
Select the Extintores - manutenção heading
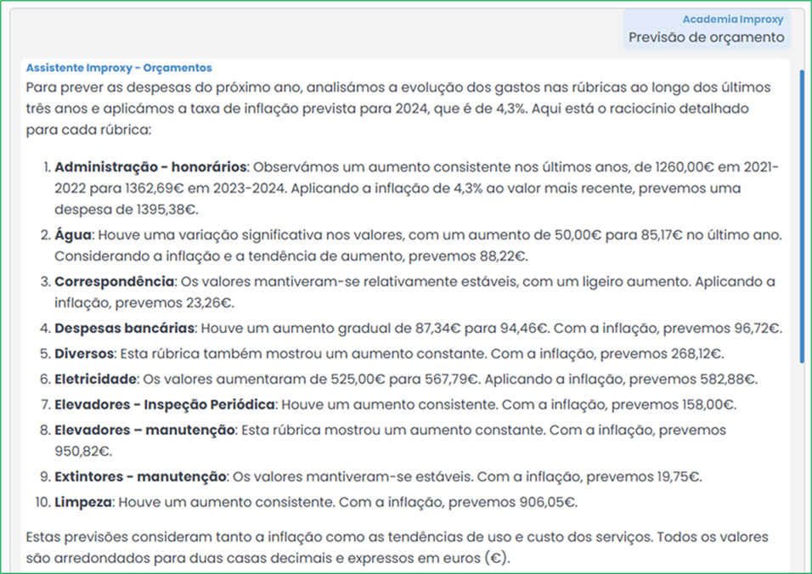pyautogui.click(x=140, y=476)
